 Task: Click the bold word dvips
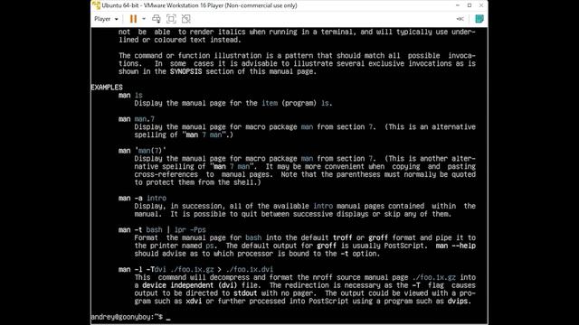(x=458, y=301)
